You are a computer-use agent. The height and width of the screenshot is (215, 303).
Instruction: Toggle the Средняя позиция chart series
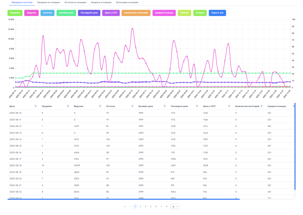pyautogui.click(x=164, y=13)
